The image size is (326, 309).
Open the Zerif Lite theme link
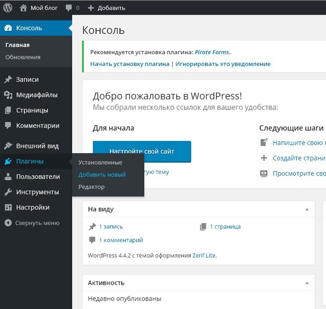coord(204,255)
